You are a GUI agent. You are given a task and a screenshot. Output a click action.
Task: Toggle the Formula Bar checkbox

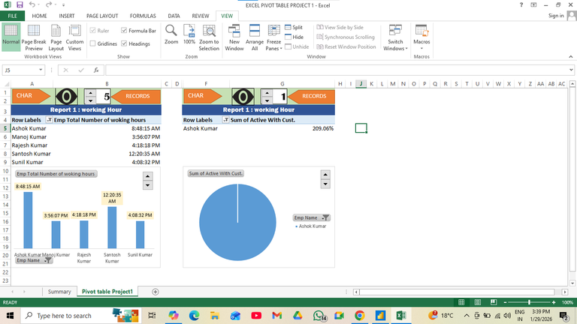coord(124,31)
